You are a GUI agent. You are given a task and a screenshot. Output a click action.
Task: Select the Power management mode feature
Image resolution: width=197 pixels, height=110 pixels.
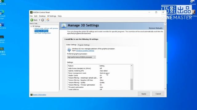click(x=77, y=73)
